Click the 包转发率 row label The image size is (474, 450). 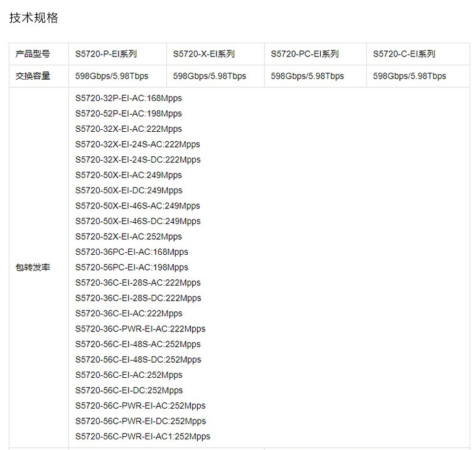[33, 267]
